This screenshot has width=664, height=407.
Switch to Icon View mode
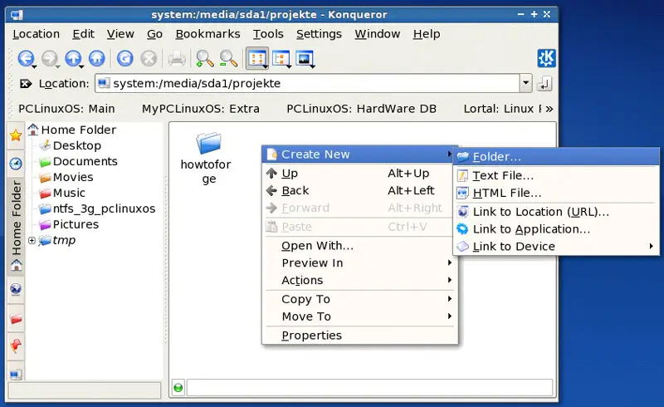tap(257, 58)
